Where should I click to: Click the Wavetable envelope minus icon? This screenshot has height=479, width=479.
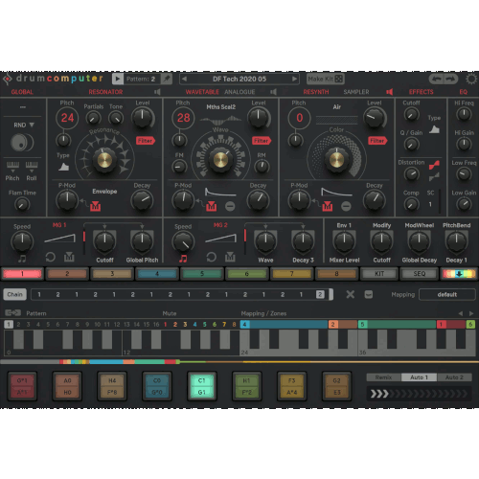coord(230,206)
